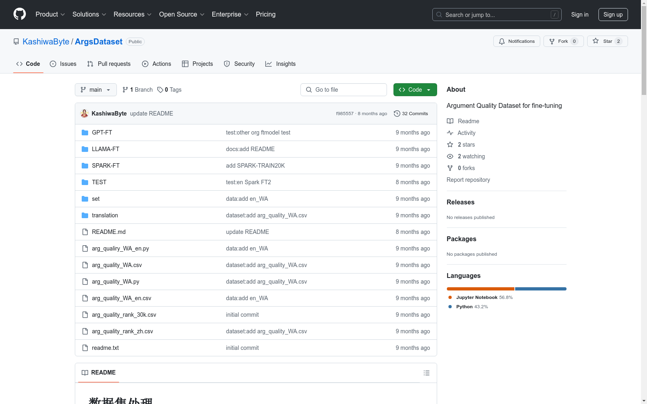Open arg_quality_rank_zh.csv file
647x404 pixels.
123,331
